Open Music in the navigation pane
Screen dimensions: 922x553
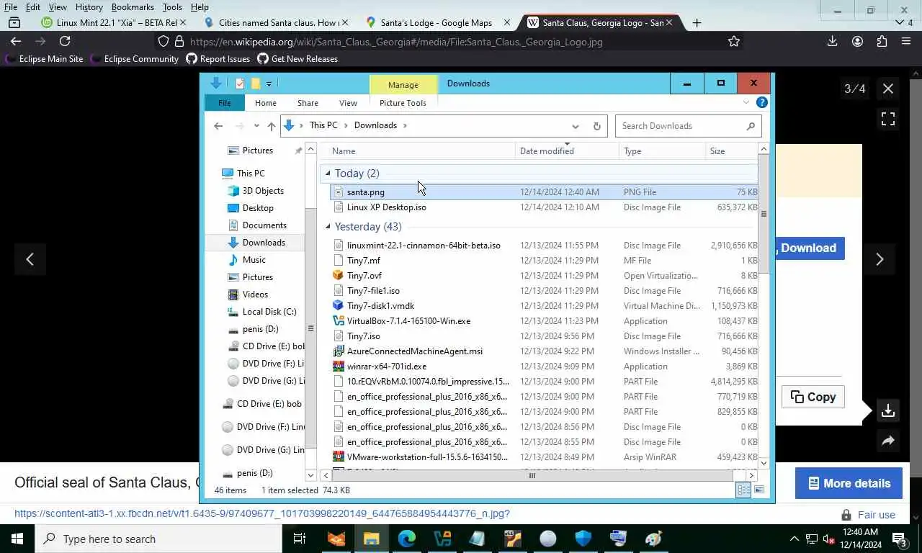click(254, 260)
